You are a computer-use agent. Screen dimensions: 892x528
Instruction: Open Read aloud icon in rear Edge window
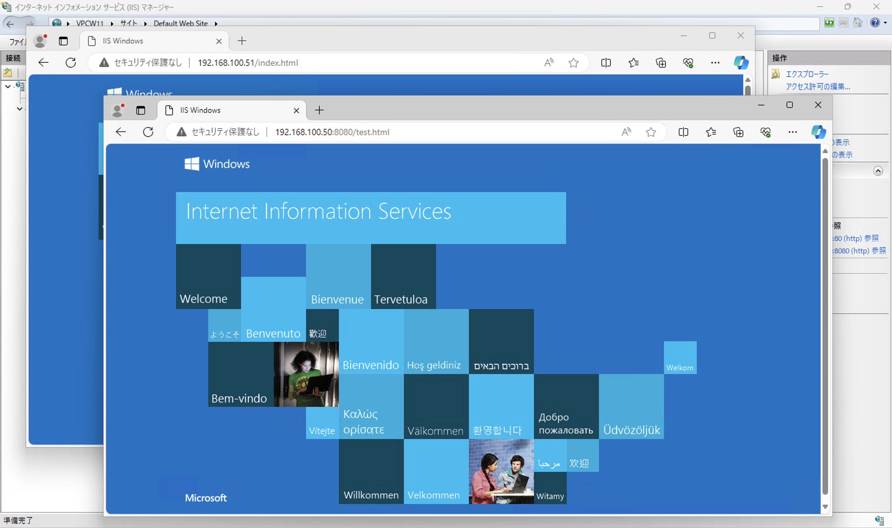tap(549, 63)
